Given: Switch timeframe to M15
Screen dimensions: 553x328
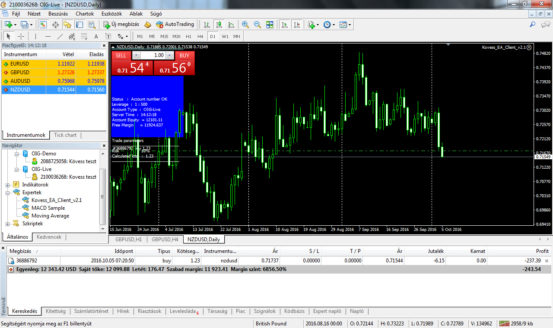Looking at the screenshot, I should (164, 36).
